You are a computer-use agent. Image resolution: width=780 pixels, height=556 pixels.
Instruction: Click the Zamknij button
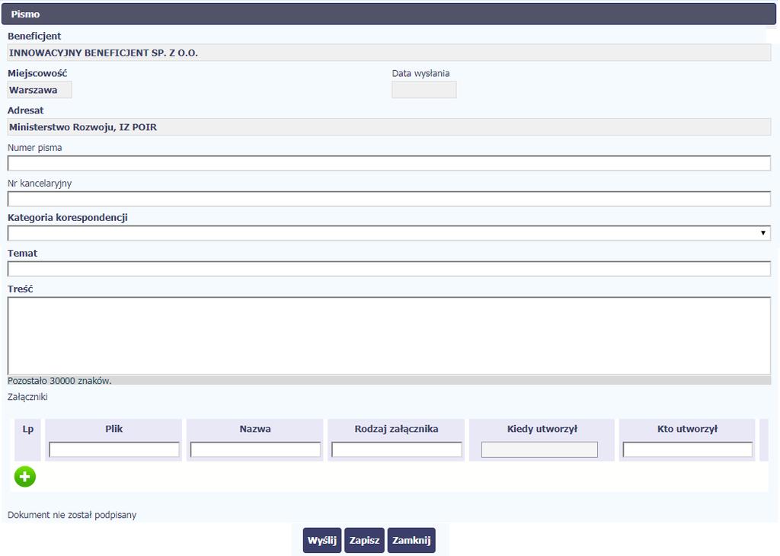411,540
